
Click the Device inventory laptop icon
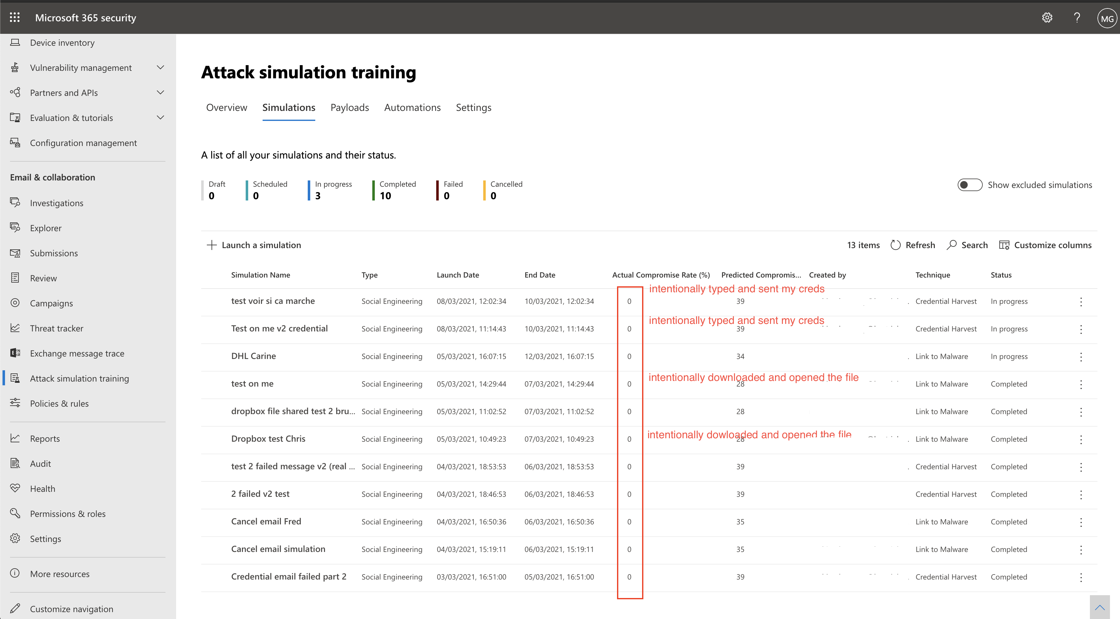click(15, 43)
